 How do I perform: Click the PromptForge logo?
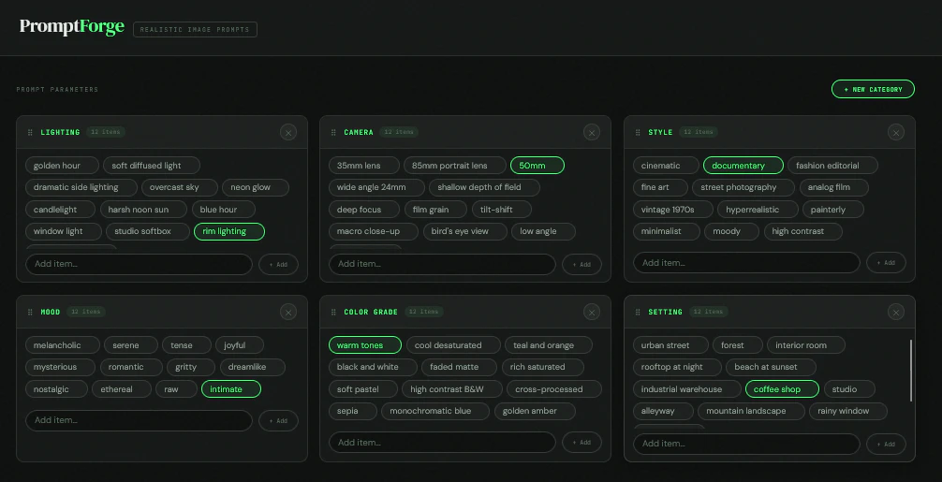click(x=71, y=27)
